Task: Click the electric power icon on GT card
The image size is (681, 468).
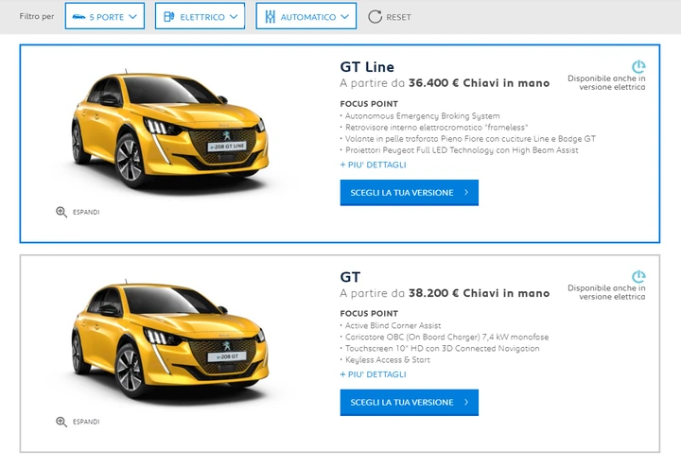Action: coord(638,276)
